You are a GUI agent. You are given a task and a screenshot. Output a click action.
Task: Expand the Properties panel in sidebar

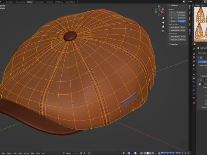point(169,44)
